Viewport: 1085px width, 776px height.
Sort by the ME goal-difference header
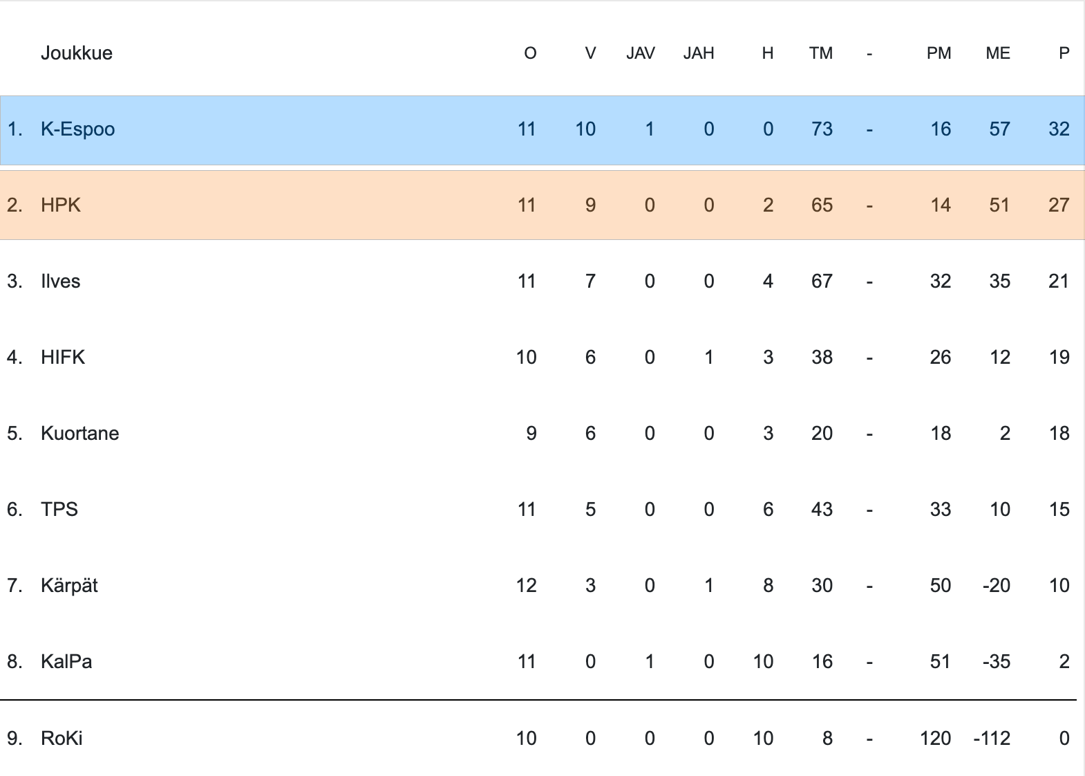pos(998,53)
